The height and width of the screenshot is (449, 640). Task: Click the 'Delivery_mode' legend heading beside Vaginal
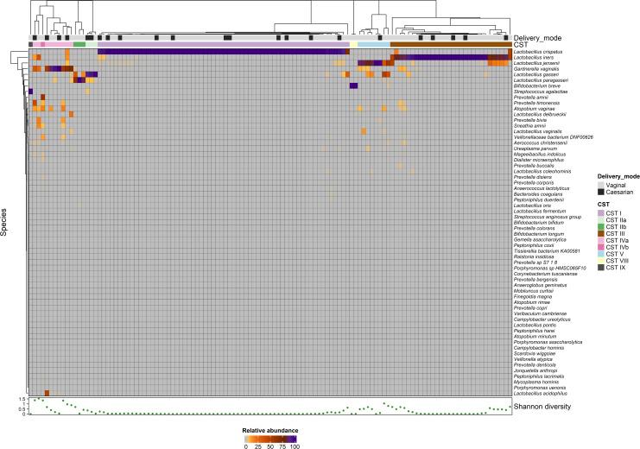click(618, 177)
